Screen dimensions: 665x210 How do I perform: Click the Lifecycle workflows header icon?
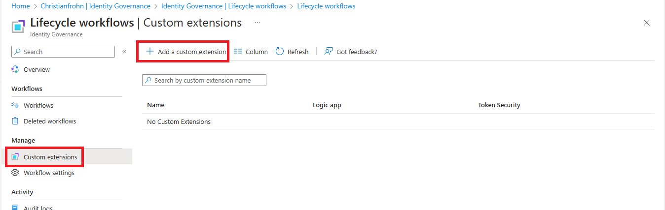click(x=18, y=27)
